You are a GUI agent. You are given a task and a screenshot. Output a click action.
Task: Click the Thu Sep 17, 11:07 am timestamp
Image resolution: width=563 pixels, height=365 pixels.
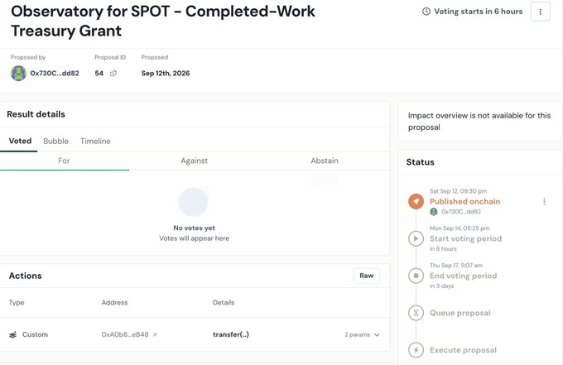(456, 266)
